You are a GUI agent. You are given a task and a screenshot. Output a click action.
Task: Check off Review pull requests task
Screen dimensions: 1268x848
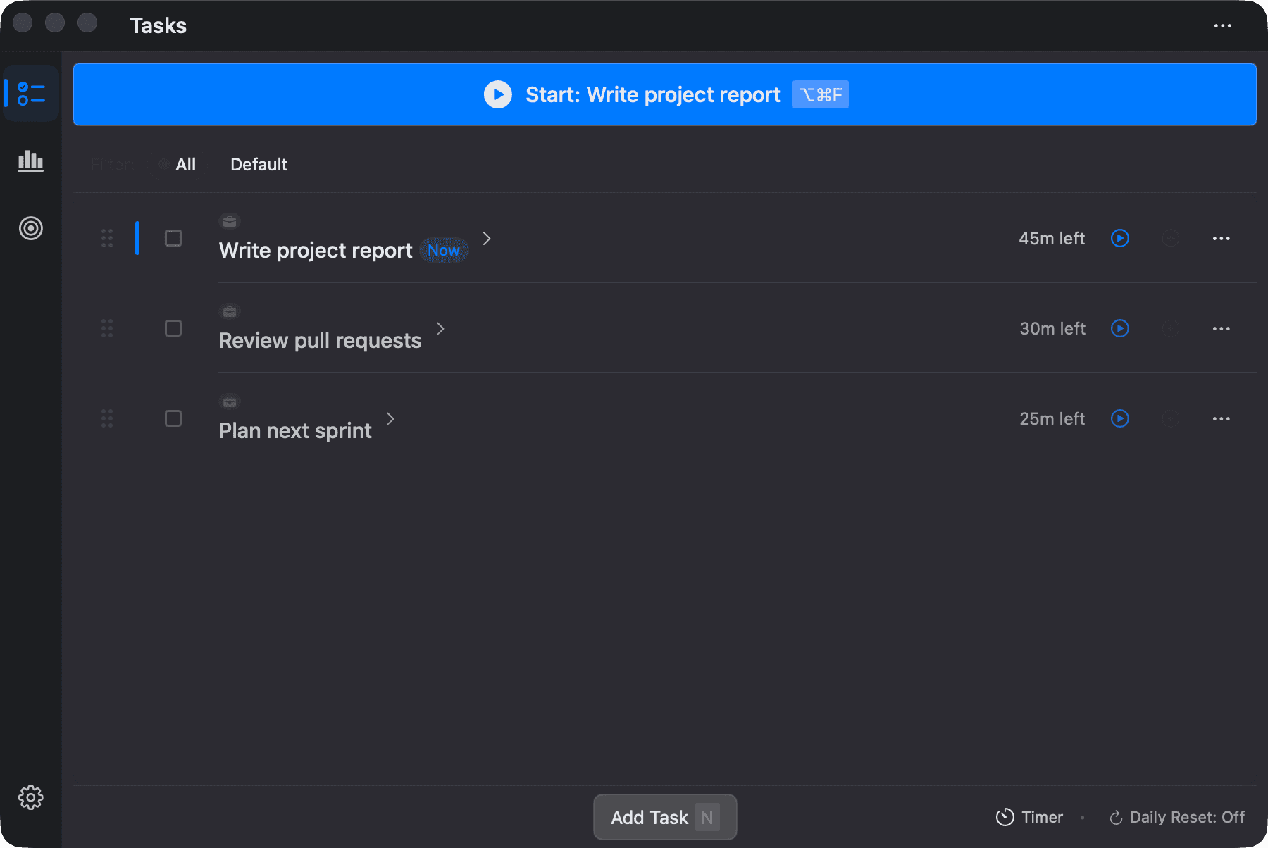coord(173,328)
